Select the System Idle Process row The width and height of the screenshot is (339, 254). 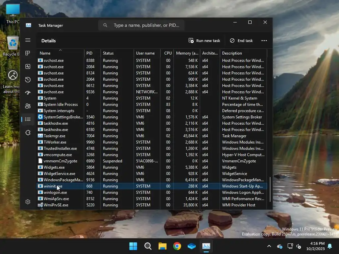(x=152, y=104)
